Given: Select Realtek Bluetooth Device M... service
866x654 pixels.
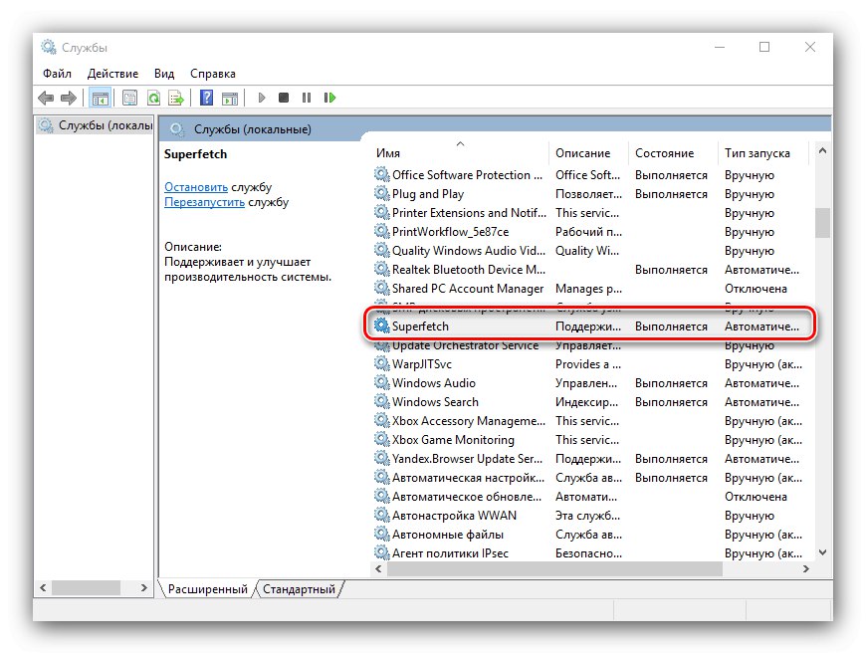Looking at the screenshot, I should (x=469, y=269).
